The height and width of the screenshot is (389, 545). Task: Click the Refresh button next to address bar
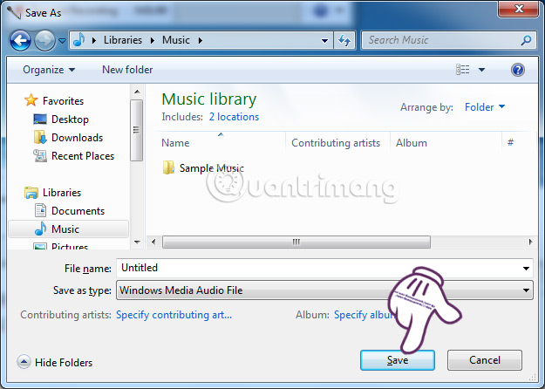click(344, 40)
